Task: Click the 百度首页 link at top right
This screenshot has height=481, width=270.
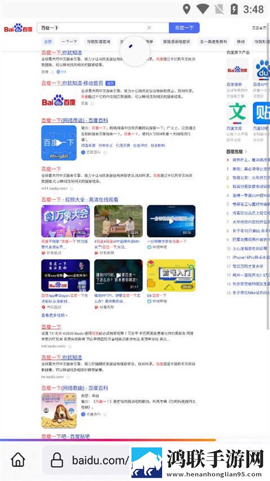Action: point(259,28)
